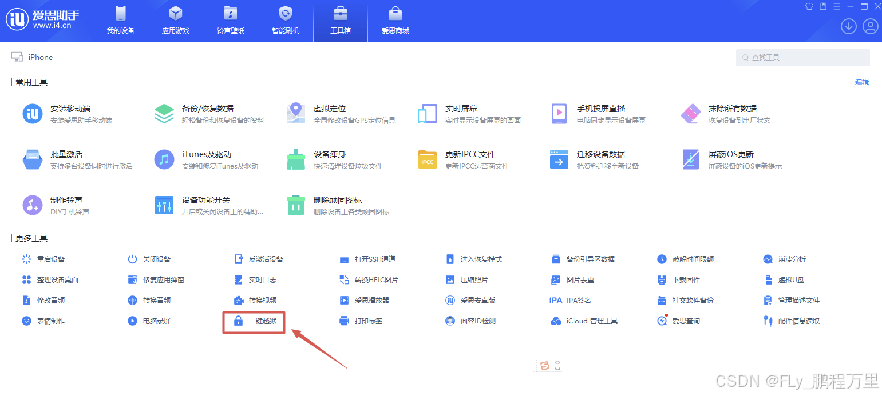Open 批量激活 tool
The width and height of the screenshot is (882, 396).
tap(77, 159)
